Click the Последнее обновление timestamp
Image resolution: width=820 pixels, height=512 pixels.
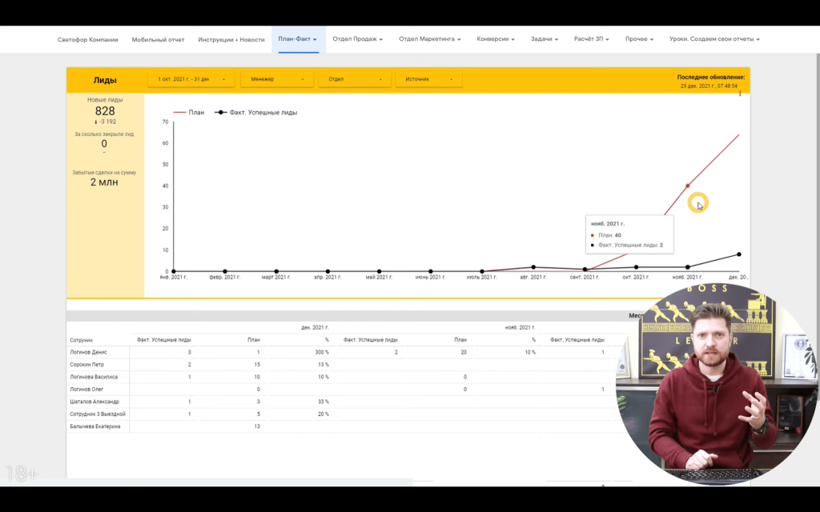pos(709,86)
